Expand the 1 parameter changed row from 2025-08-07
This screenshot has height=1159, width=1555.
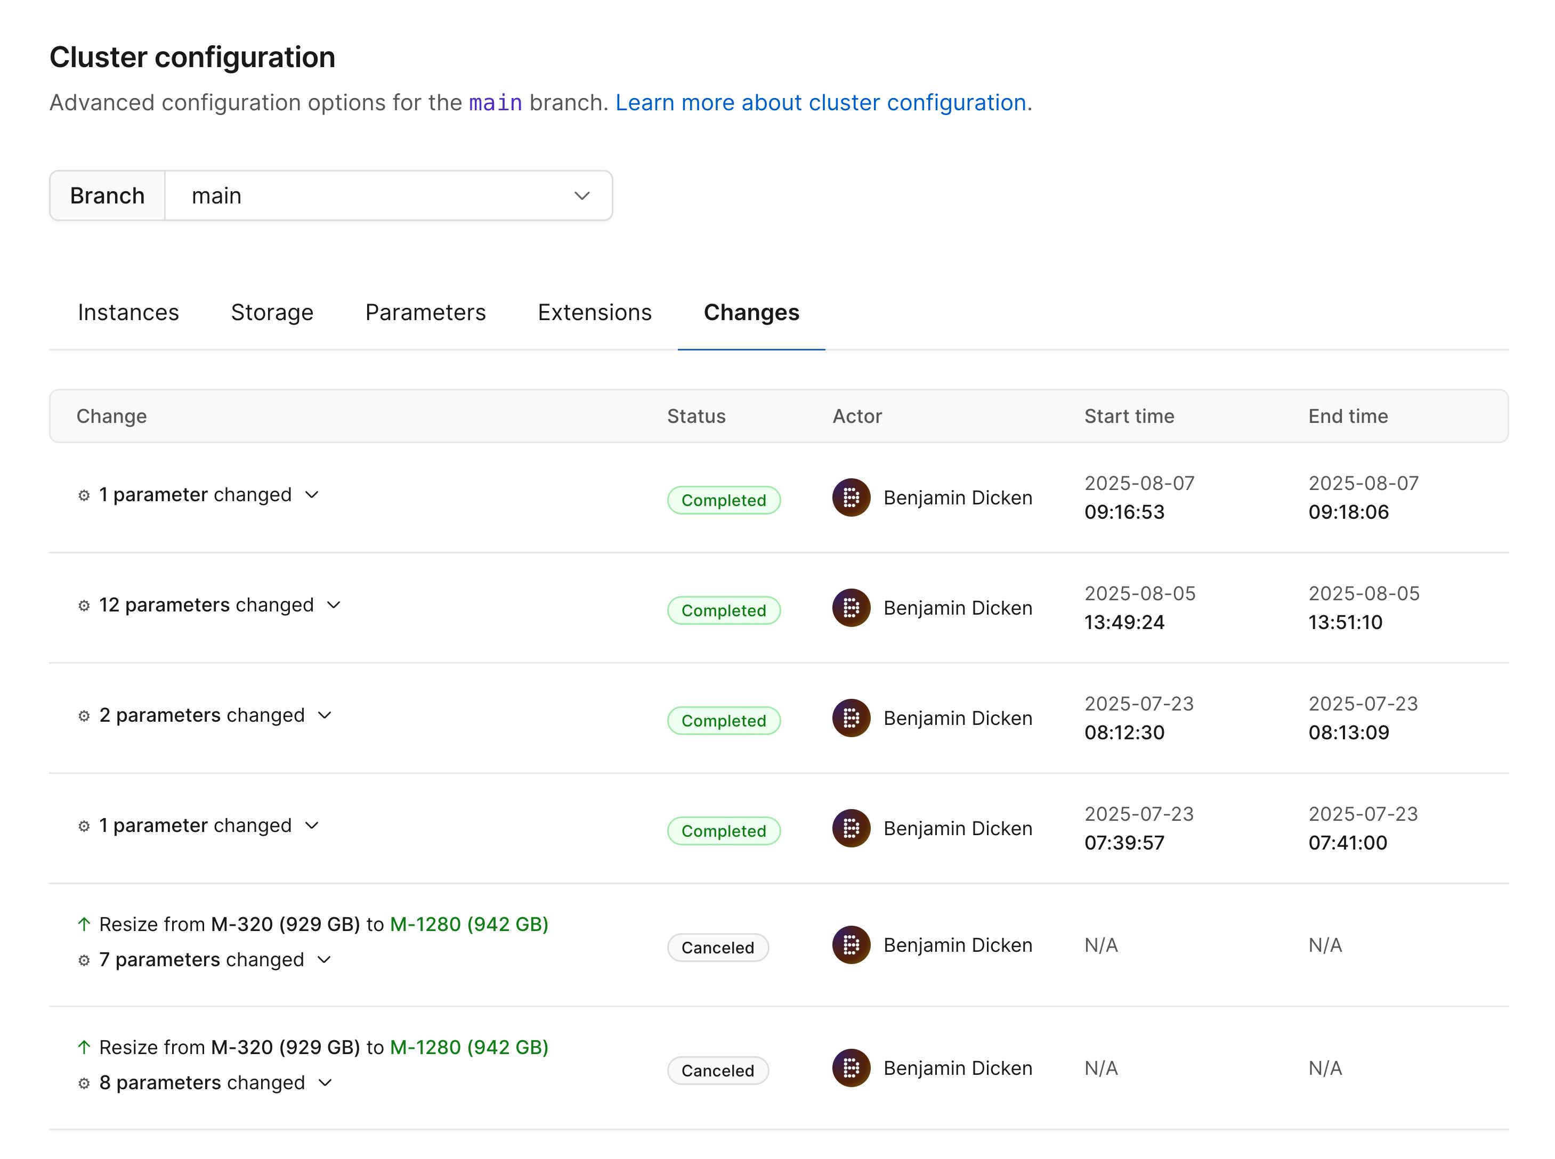click(312, 495)
